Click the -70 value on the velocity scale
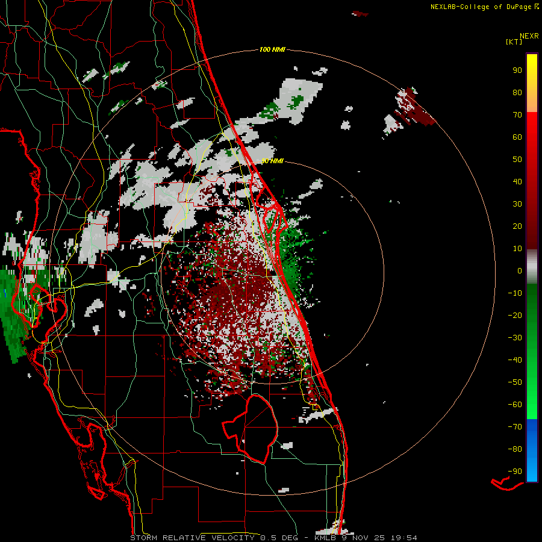 pyautogui.click(x=515, y=427)
